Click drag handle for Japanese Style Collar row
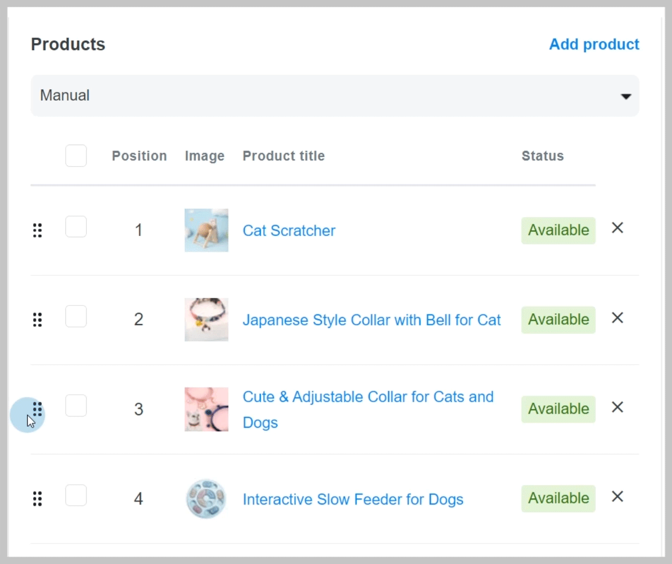 (38, 320)
